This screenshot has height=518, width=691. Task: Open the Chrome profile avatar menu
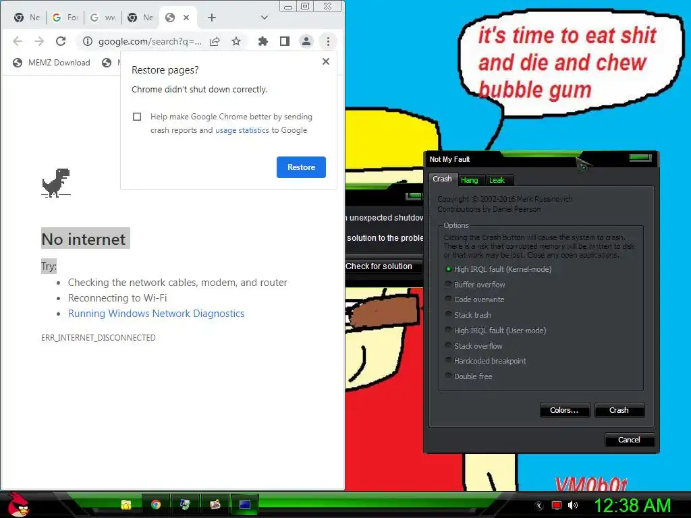point(306,41)
